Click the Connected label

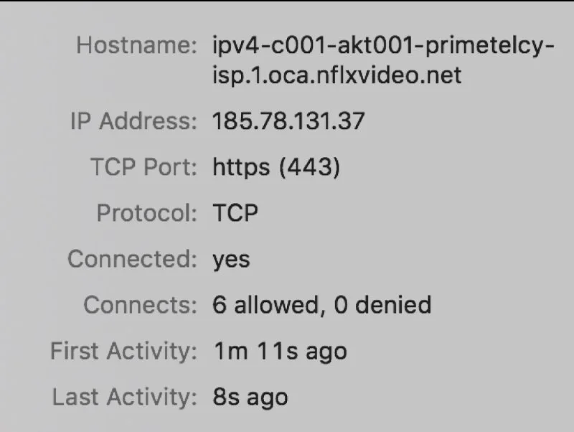click(132, 259)
